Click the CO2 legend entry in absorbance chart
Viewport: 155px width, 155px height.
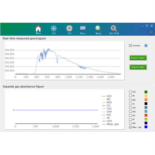pos(107,108)
